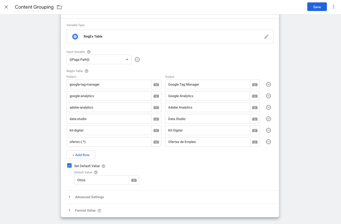The height and width of the screenshot is (224, 341).
Task: Remove the kit-digital row
Action: [268, 131]
